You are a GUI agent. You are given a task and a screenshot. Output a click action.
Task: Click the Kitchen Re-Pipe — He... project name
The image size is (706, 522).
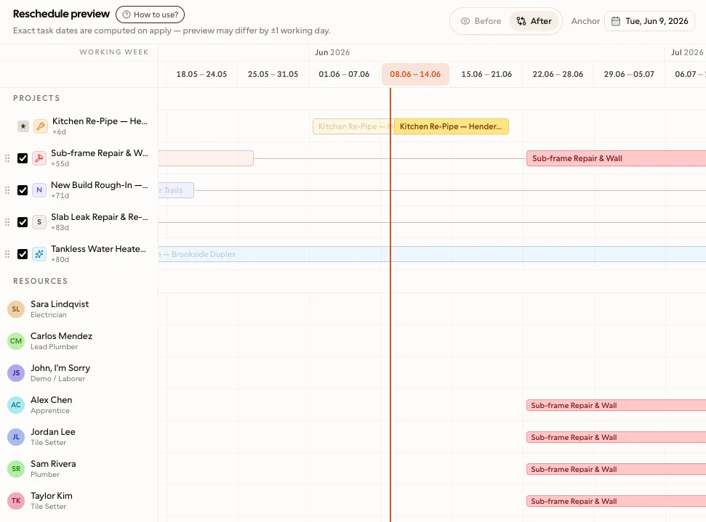tap(100, 121)
